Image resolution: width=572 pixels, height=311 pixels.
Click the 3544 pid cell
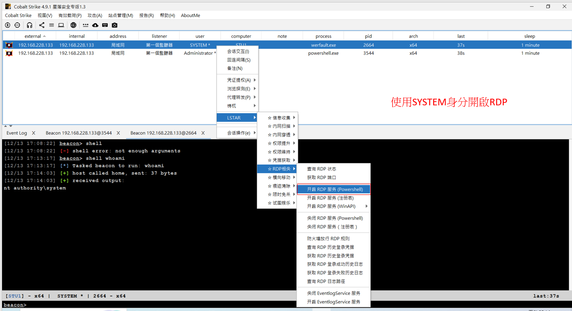click(368, 53)
